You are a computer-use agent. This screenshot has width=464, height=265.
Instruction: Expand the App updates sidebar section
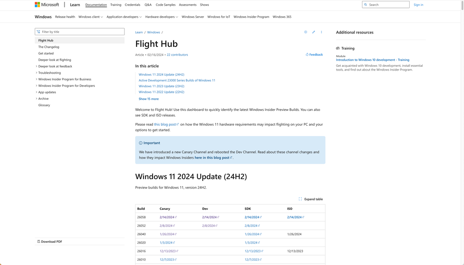tap(37, 92)
